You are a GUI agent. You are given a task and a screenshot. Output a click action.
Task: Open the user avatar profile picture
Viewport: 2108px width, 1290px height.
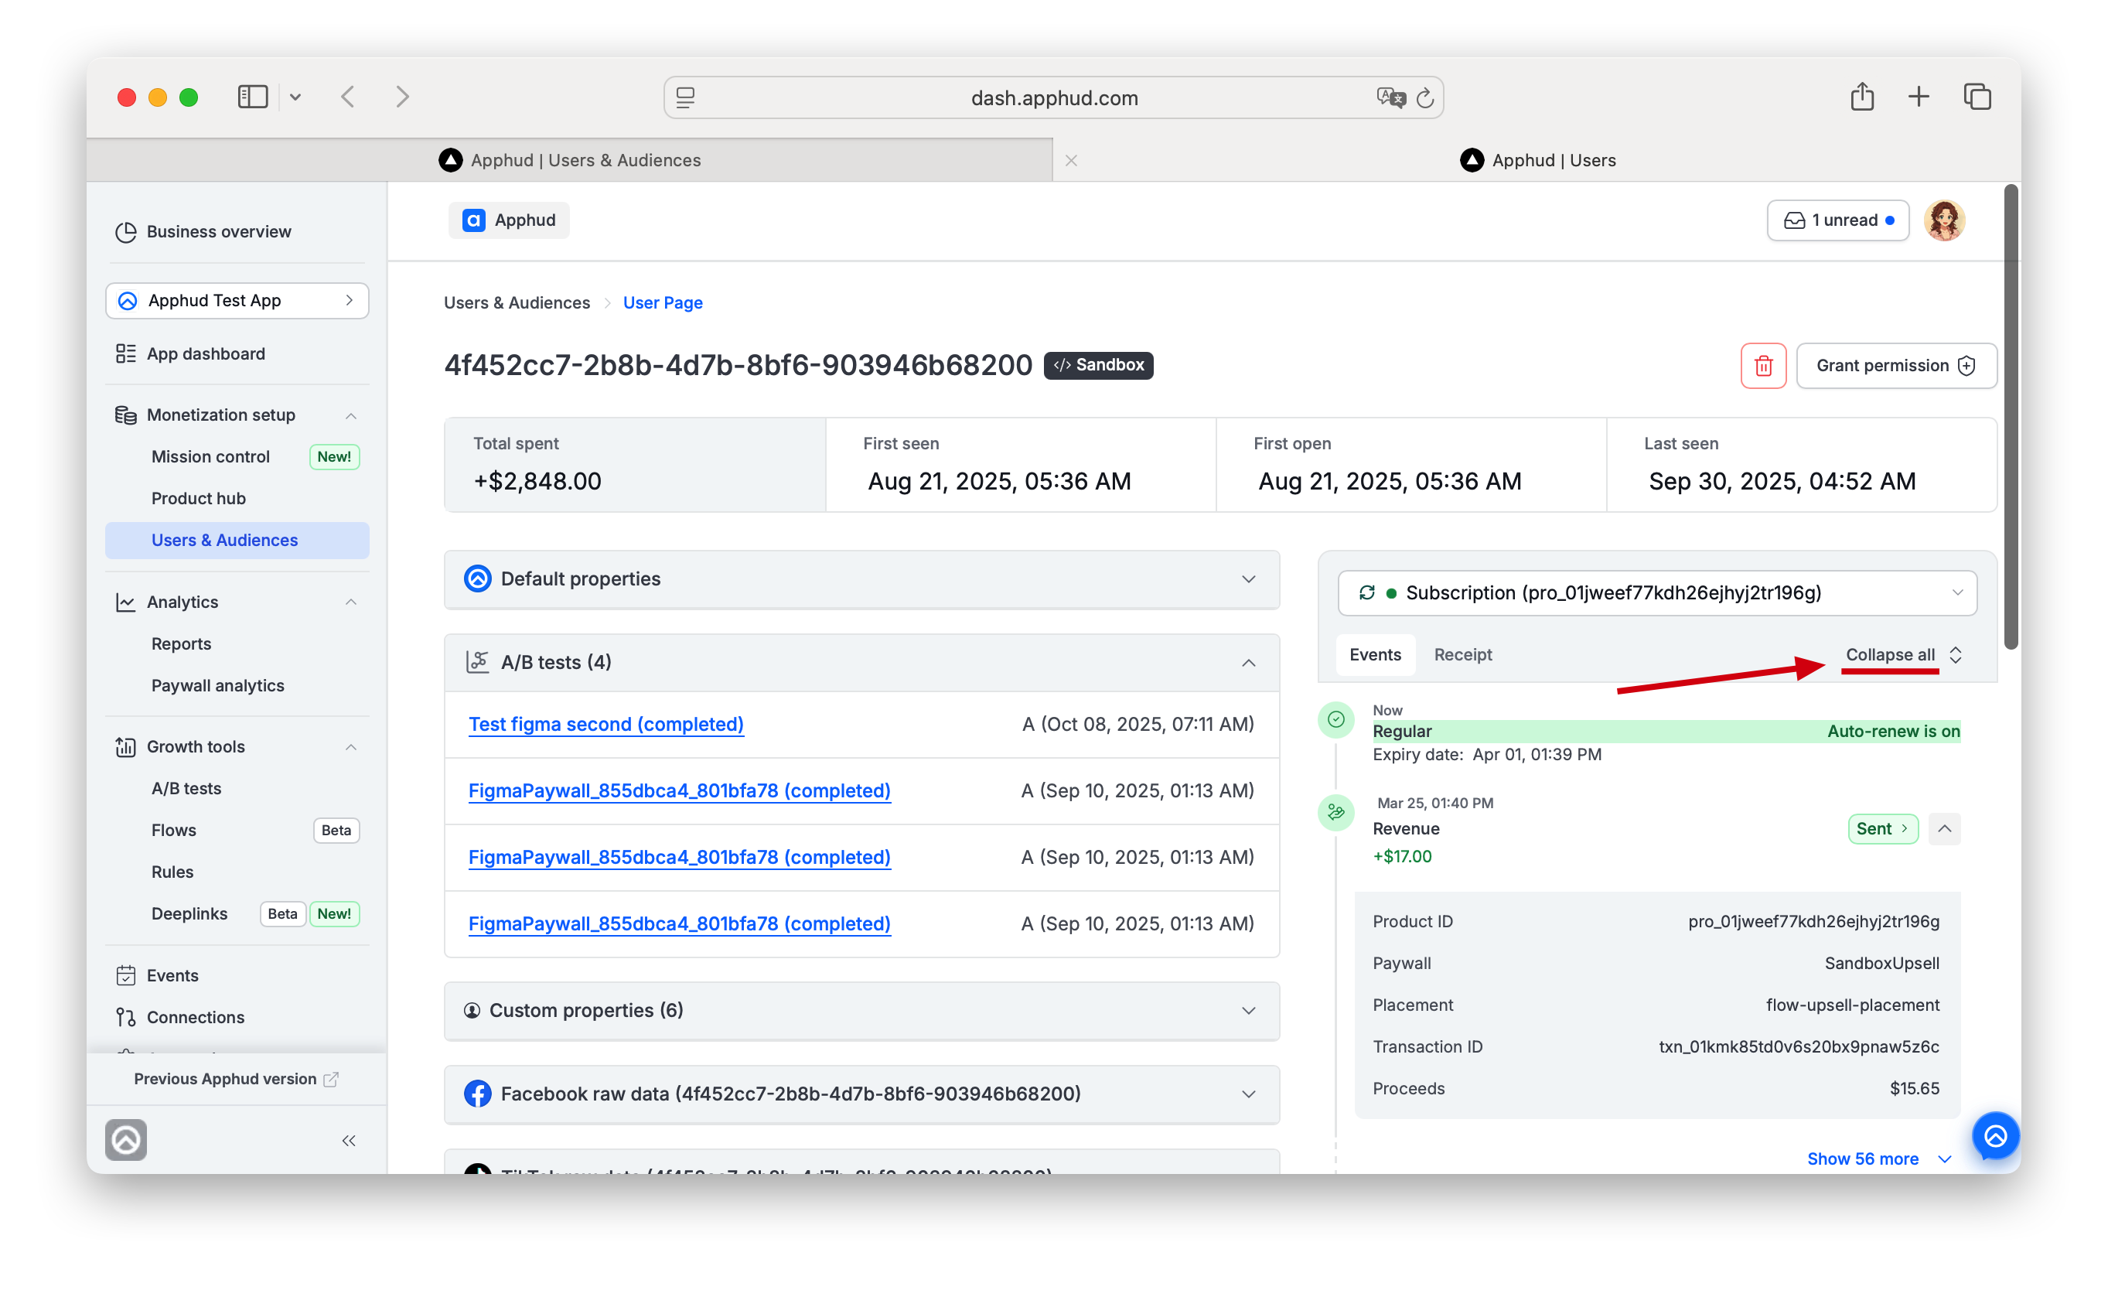pos(1944,220)
